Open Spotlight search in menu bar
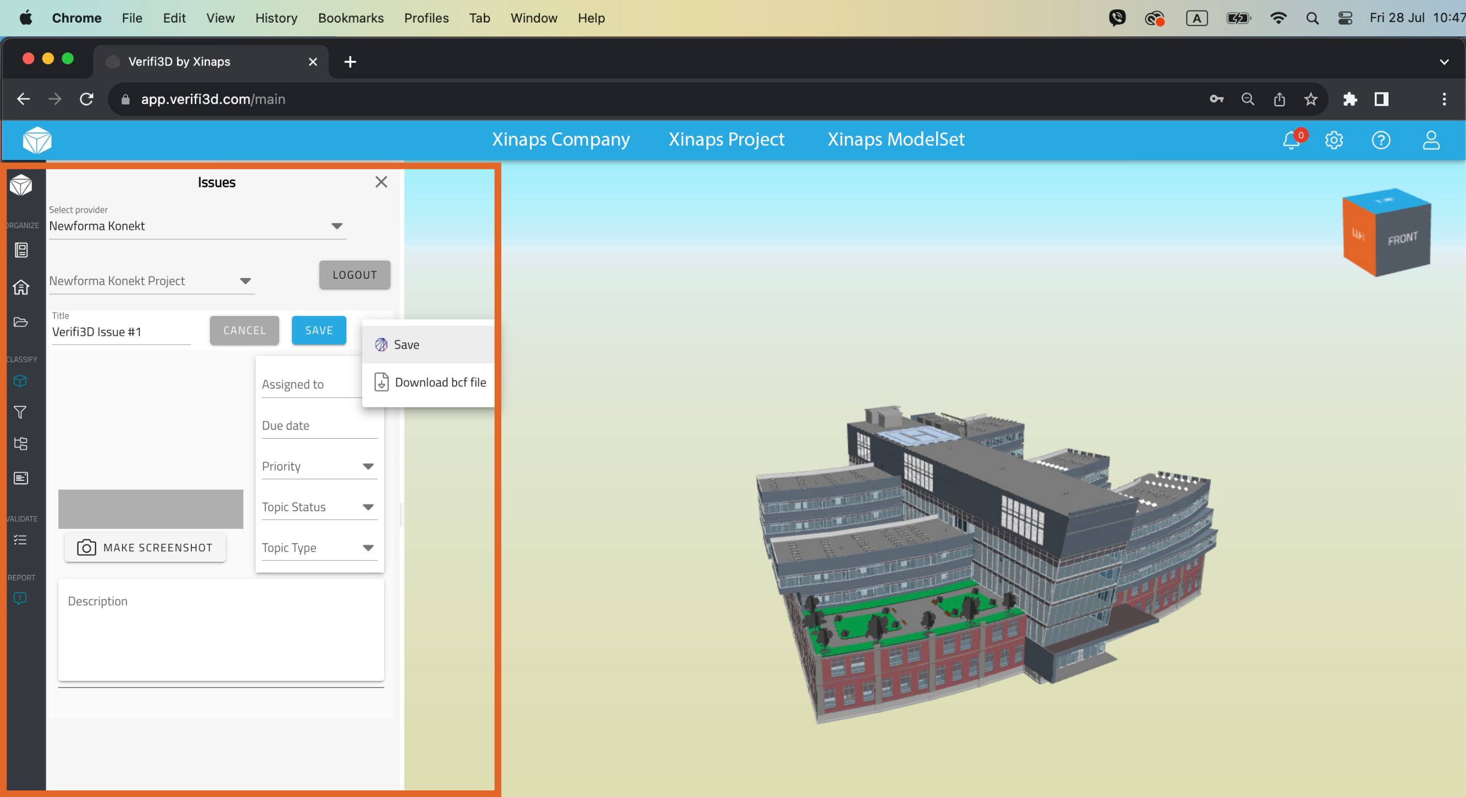Screen dimensions: 1466x797 point(1312,18)
